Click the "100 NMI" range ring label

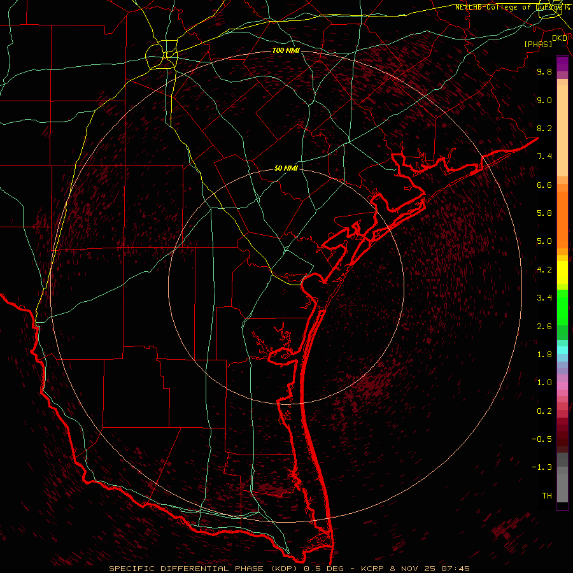286,50
